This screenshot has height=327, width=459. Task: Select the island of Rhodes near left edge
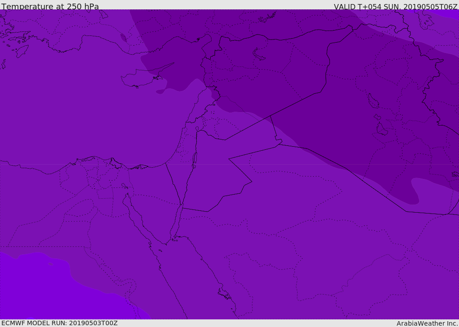(x=22, y=51)
